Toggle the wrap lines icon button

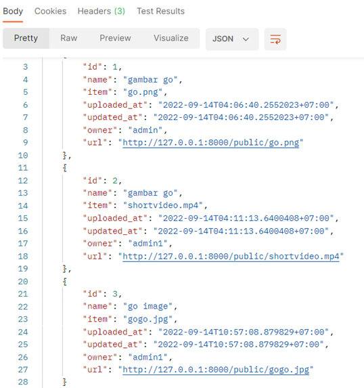[275, 39]
